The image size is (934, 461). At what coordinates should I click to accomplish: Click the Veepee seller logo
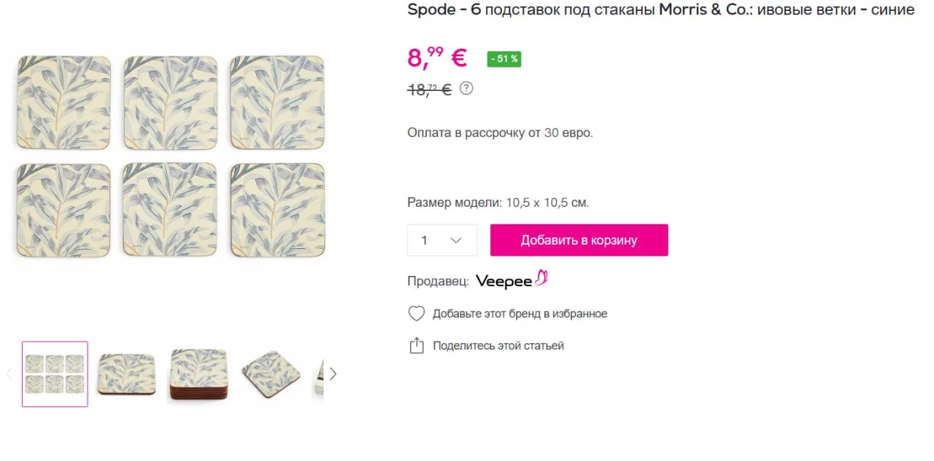click(x=512, y=280)
